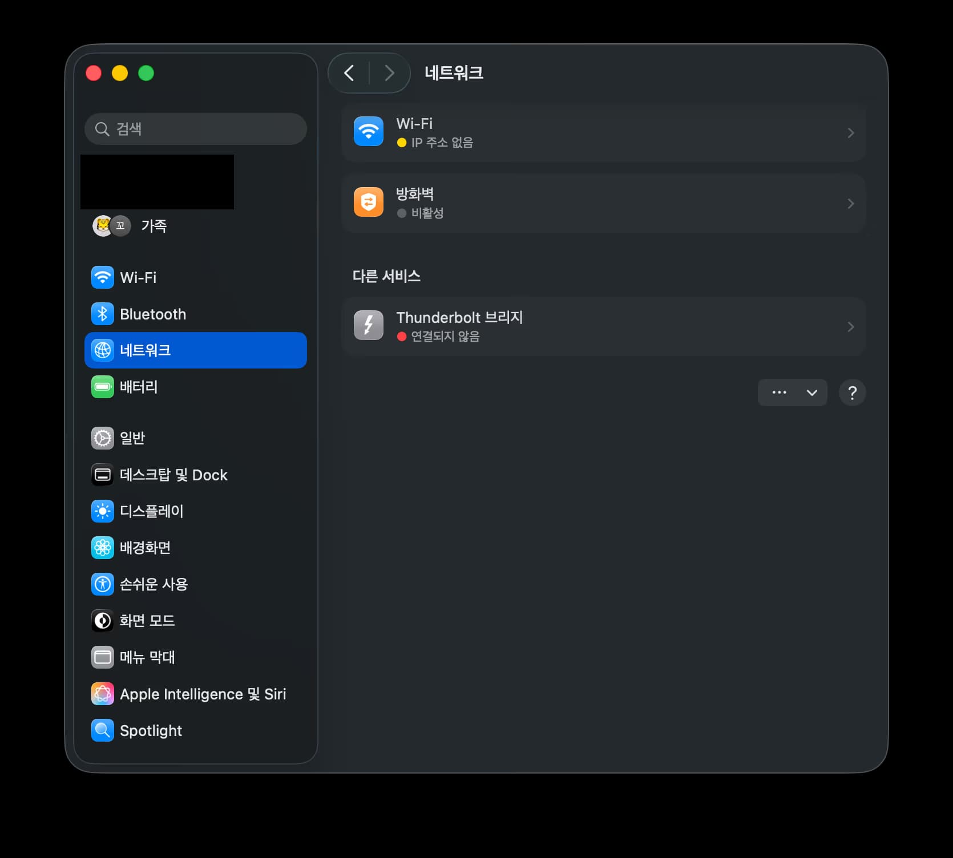
Task: Open the ellipsis more-actions dropdown
Action: click(x=792, y=392)
